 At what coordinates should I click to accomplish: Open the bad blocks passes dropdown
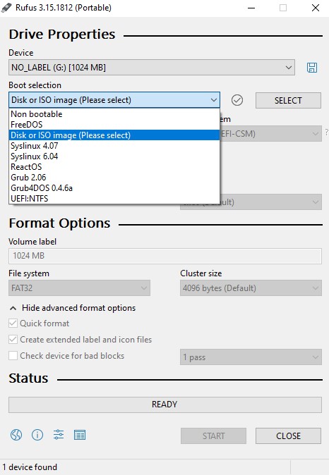251,357
